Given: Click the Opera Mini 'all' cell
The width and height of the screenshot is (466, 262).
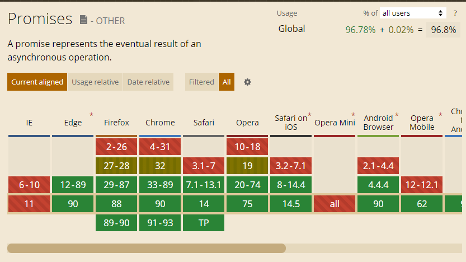Looking at the screenshot, I should click(335, 204).
